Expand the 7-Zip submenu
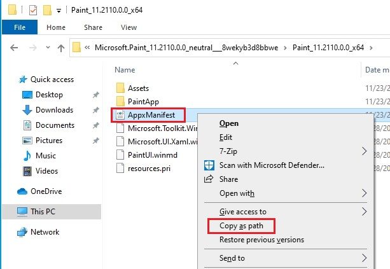 tap(286, 151)
